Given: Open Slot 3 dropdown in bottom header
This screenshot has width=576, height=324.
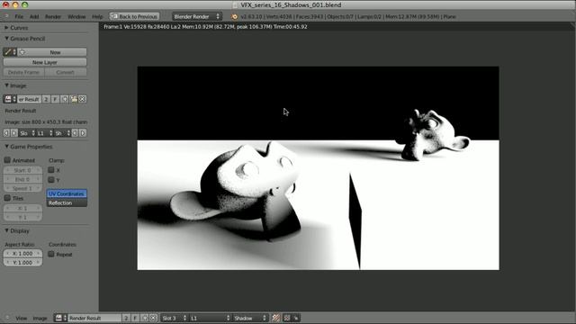Looking at the screenshot, I should click(x=175, y=318).
